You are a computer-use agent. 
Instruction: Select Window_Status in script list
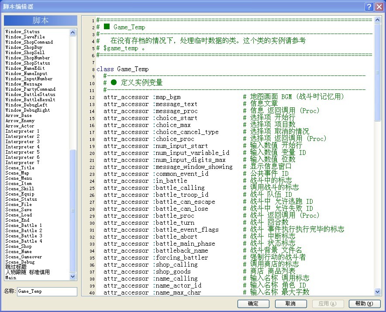pos(22,31)
